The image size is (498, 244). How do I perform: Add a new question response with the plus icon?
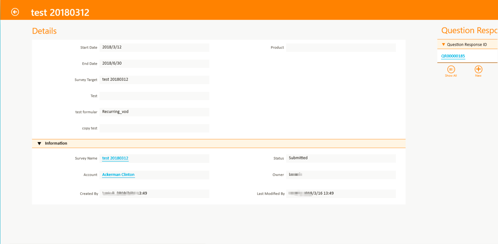click(x=478, y=69)
